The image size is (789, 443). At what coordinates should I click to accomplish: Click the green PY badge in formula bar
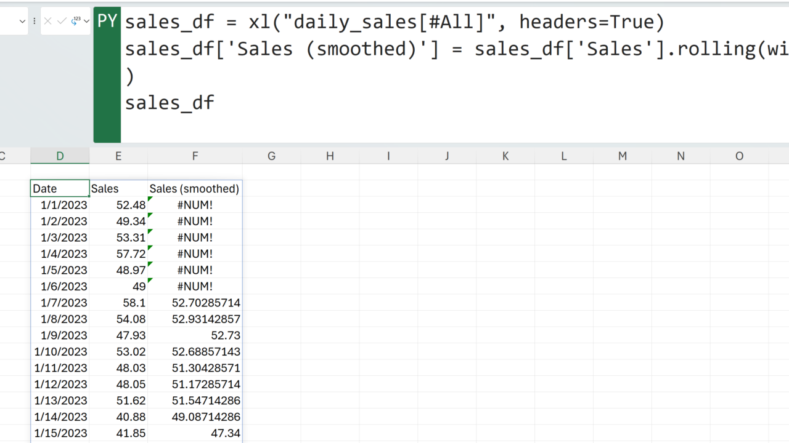pyautogui.click(x=107, y=75)
